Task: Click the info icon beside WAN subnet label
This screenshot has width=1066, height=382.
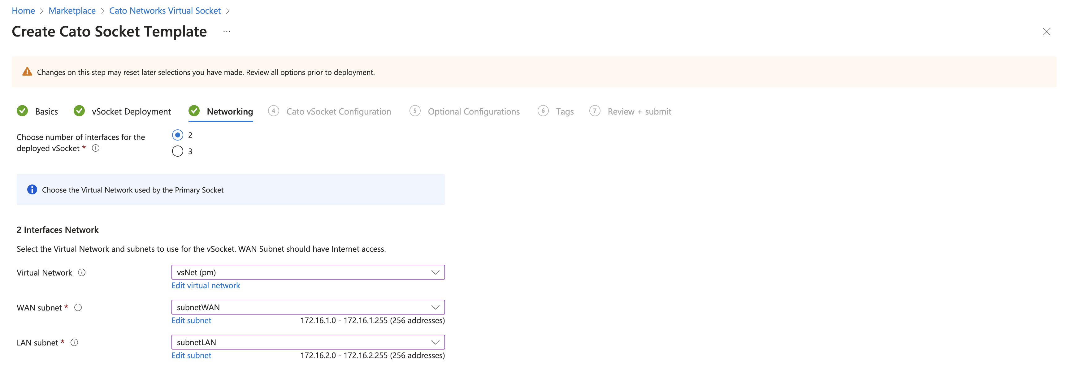Action: 78,307
